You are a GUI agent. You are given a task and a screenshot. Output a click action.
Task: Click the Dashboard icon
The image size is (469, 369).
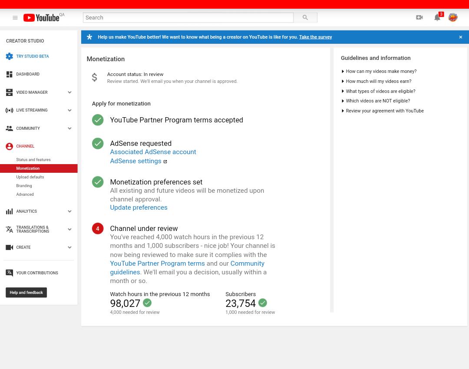pos(9,74)
